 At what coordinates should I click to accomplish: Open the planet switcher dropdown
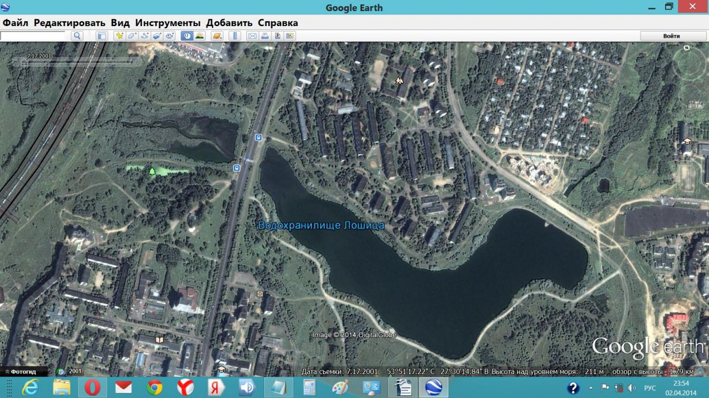(x=217, y=36)
